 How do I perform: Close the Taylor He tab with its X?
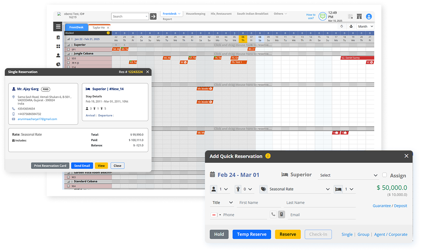tap(108, 28)
